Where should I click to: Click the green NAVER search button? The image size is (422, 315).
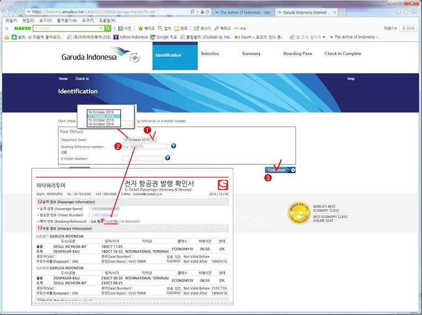tap(108, 28)
